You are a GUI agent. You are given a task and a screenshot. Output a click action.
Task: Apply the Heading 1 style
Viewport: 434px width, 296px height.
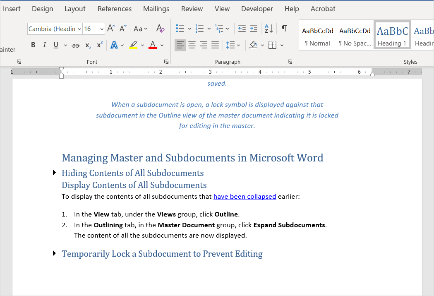click(392, 35)
